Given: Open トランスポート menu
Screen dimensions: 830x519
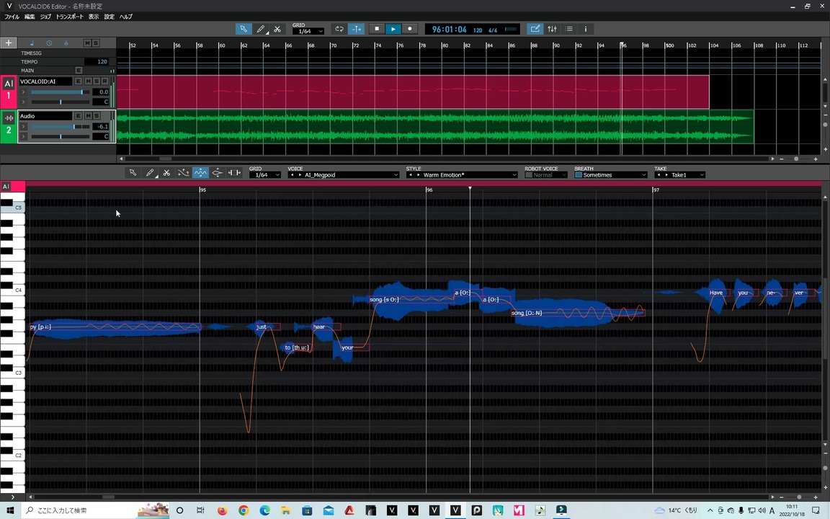Looking at the screenshot, I should tap(70, 17).
